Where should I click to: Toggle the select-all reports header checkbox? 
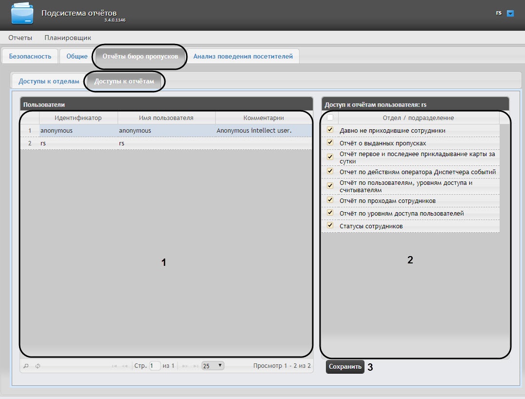click(330, 118)
